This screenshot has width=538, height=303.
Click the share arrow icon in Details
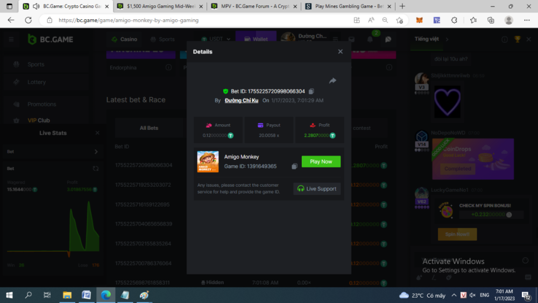tap(332, 81)
